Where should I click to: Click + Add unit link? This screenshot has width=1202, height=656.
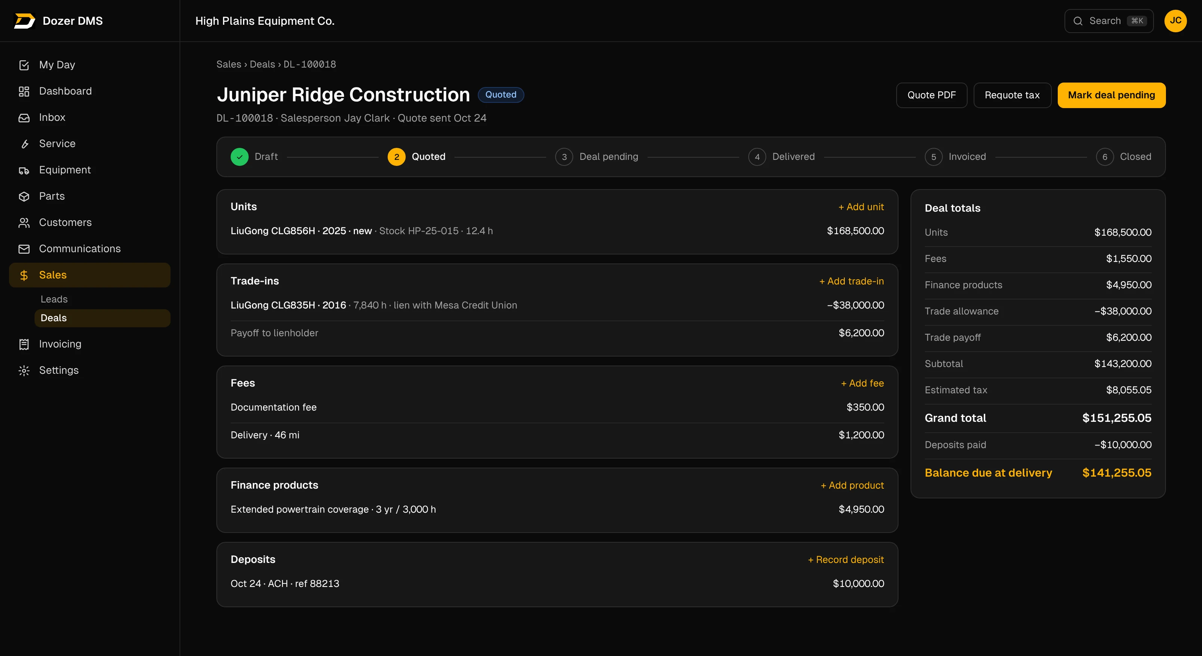click(x=861, y=207)
